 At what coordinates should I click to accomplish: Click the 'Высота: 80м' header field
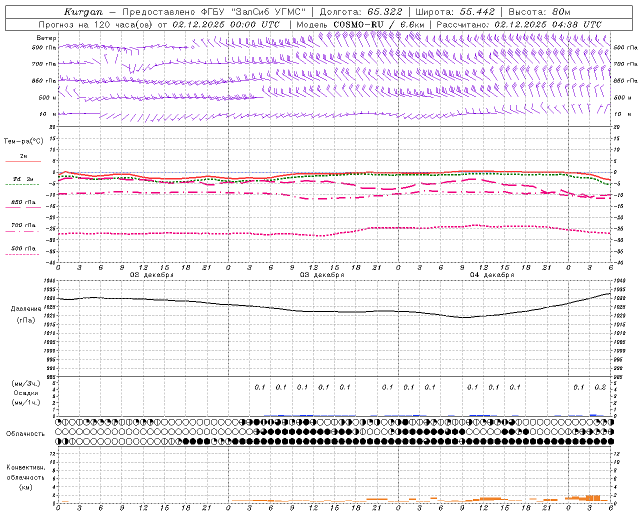point(539,12)
